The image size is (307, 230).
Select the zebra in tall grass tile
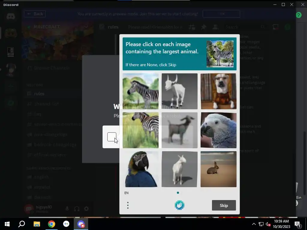(141, 130)
